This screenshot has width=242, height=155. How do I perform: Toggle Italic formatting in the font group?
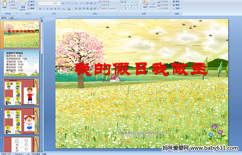pos(44,9)
